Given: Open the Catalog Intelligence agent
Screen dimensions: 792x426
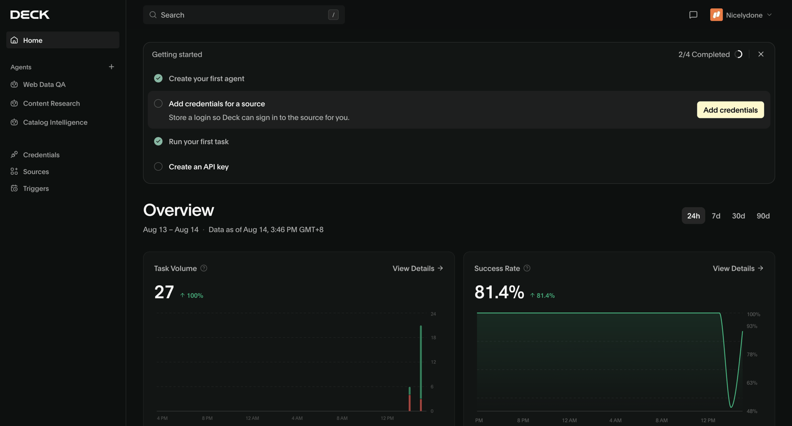Looking at the screenshot, I should coord(63,122).
